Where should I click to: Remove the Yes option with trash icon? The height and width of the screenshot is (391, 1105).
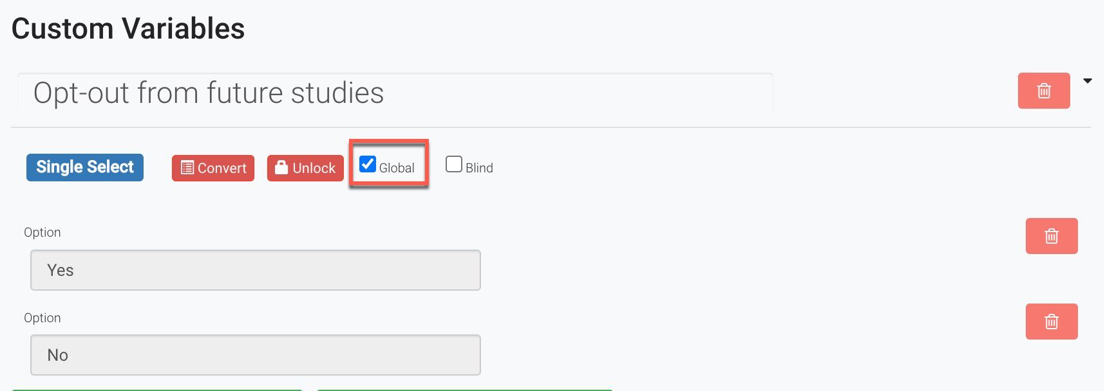point(1051,236)
